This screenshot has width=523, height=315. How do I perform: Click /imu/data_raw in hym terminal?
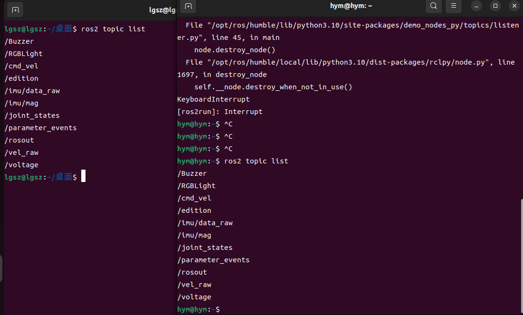[x=205, y=223]
